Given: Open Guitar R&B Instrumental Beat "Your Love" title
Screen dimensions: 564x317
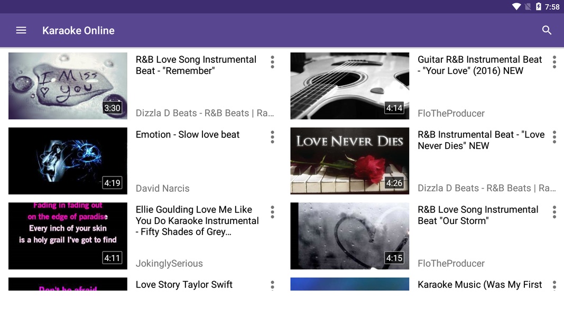Looking at the screenshot, I should 480,65.
